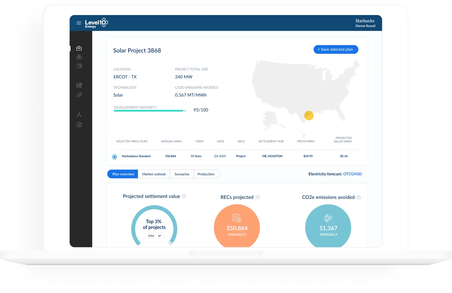Screen dimensions: 452x293
Task: Click the Solar technology value
Action: 118,95
